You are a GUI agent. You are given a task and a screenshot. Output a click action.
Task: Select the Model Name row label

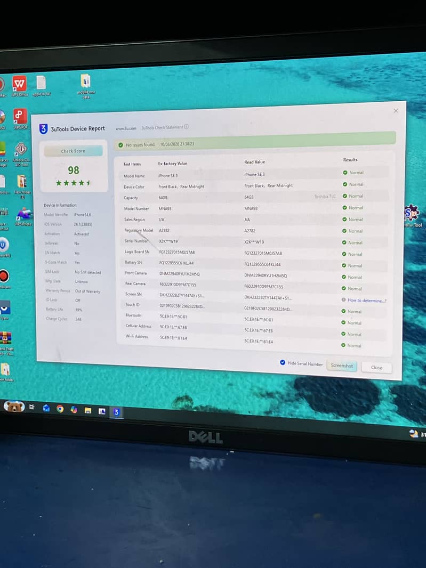[134, 176]
